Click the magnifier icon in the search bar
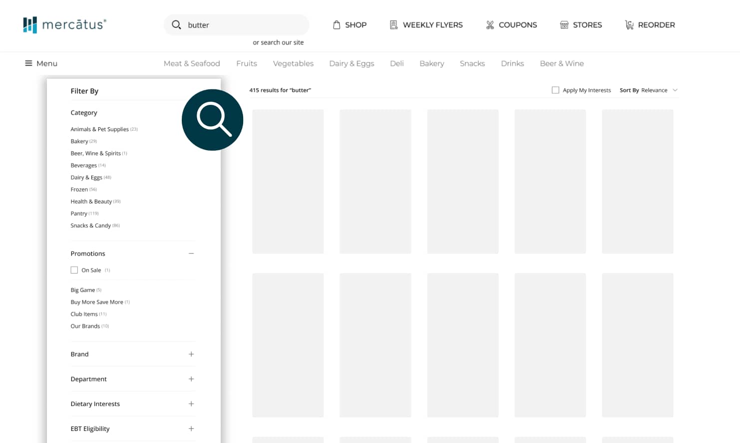The image size is (740, 443). click(x=176, y=24)
